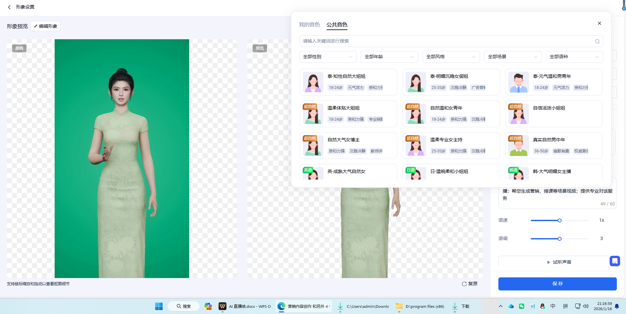
Task: Switch to the 我的音色 tab
Action: pyautogui.click(x=309, y=24)
